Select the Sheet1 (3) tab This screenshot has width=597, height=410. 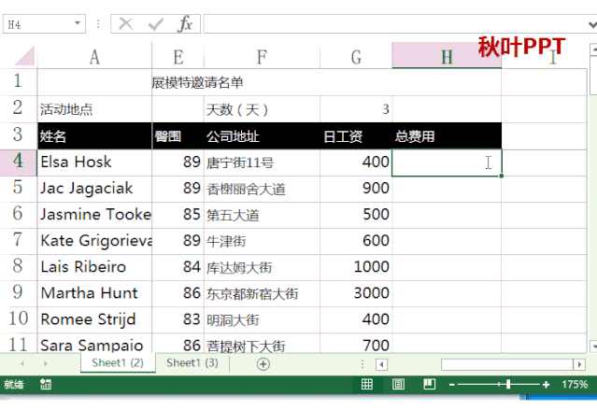192,362
